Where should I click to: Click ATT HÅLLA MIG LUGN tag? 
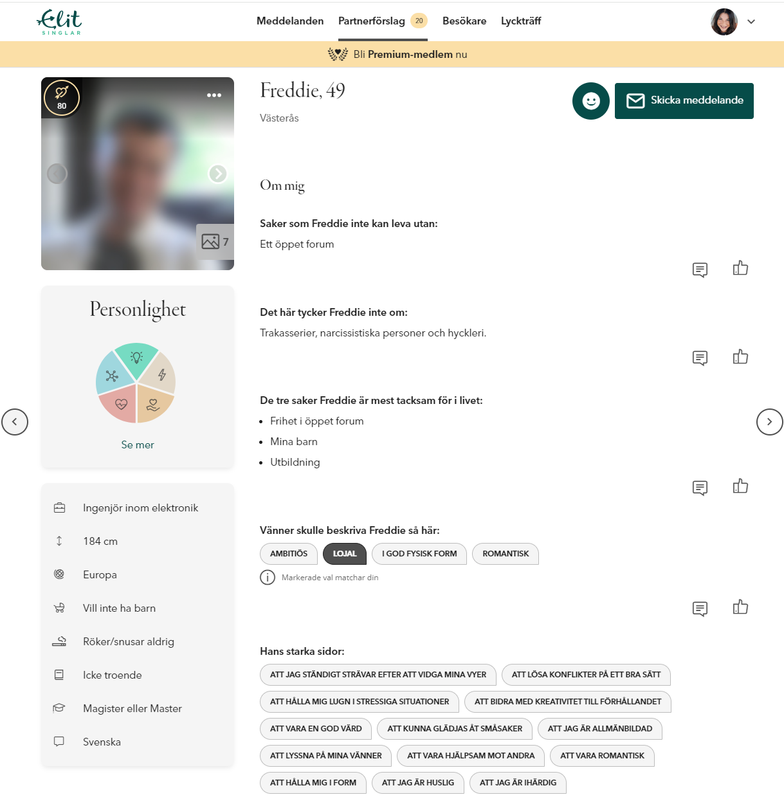[360, 702]
